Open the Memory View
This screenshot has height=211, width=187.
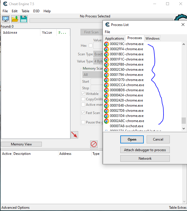coord(21,144)
